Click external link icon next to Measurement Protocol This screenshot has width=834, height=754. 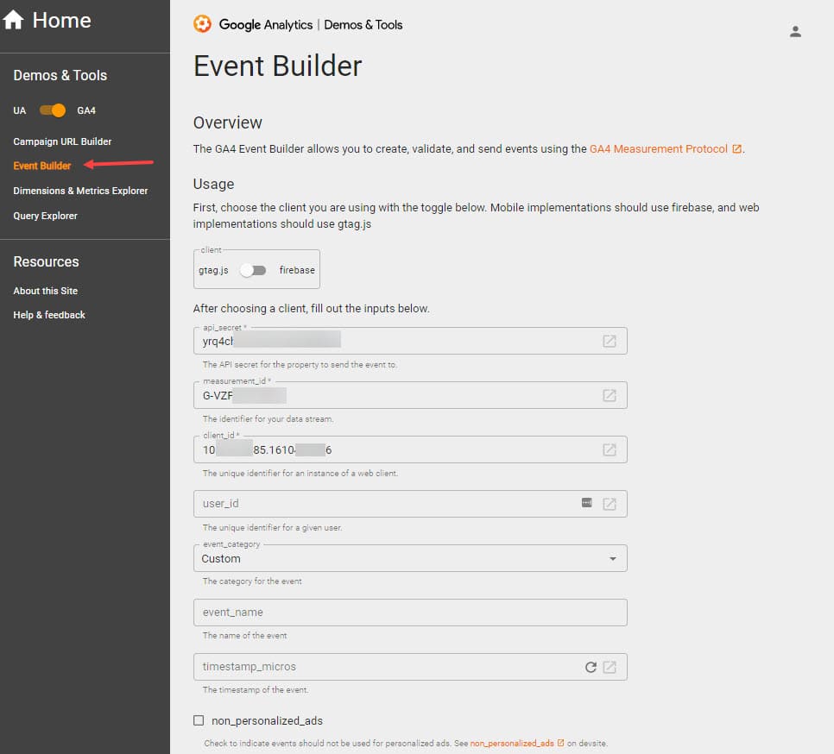point(736,148)
